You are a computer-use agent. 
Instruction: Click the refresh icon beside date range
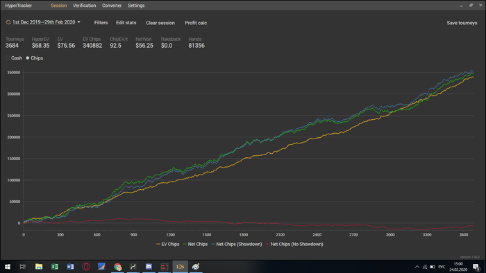point(8,22)
